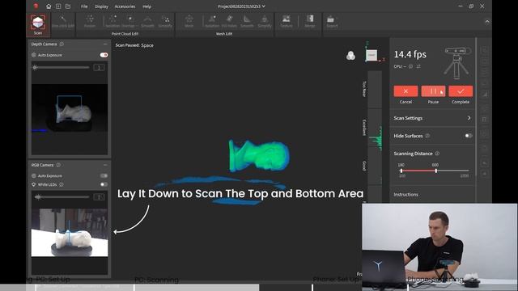Click Mesh Edit Smooth tool

(x=247, y=22)
